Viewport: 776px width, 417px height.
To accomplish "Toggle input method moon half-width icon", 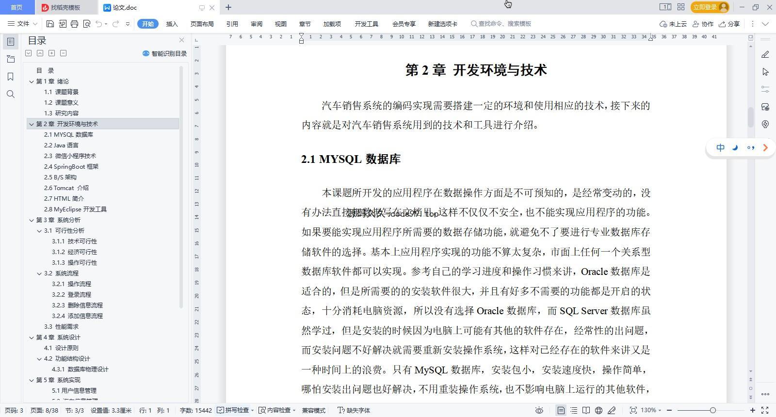I will coord(735,147).
